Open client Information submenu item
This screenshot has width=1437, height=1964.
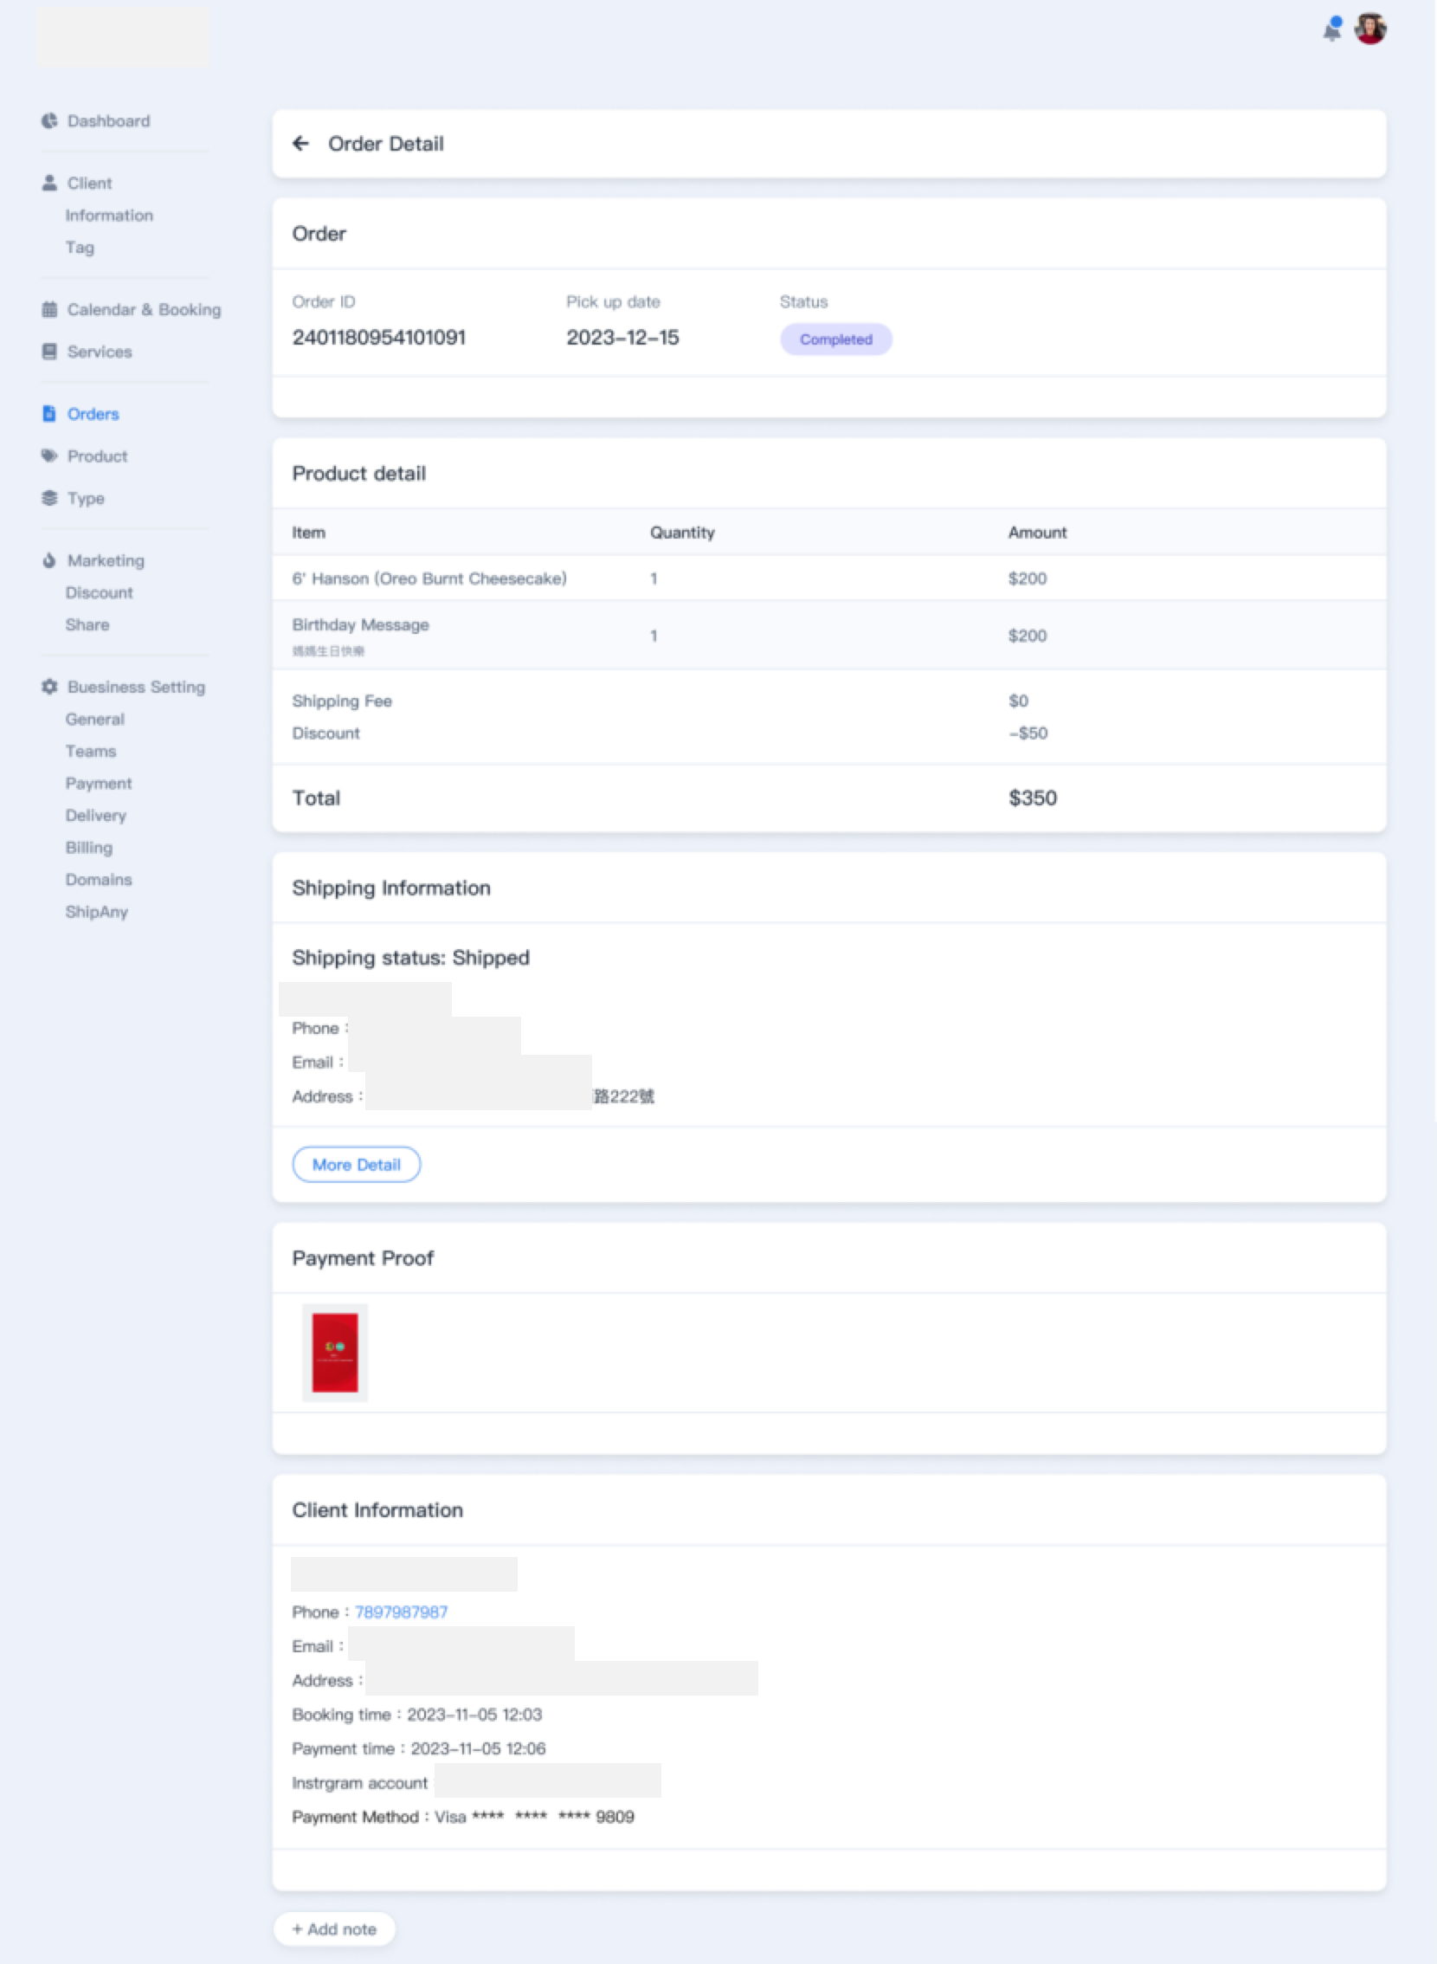pyautogui.click(x=109, y=215)
